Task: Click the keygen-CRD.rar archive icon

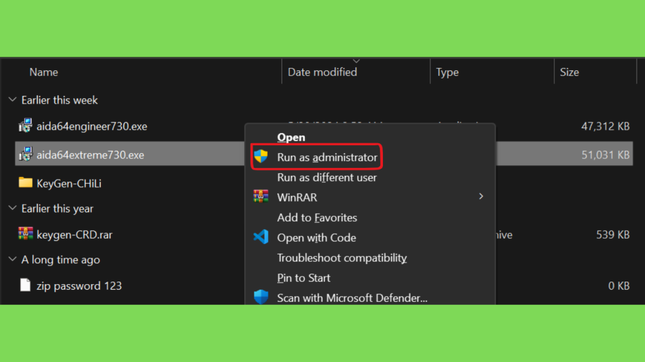Action: [x=25, y=234]
